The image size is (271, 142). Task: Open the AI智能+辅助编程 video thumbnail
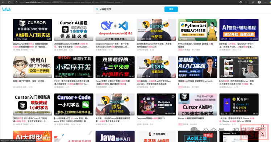[239, 30]
